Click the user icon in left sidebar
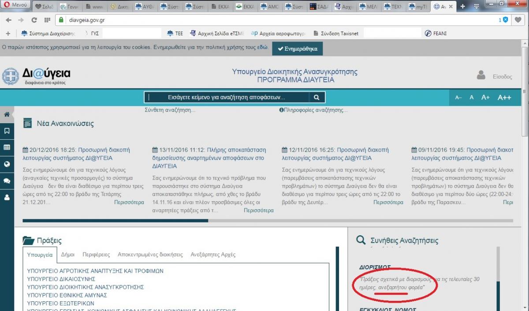The width and height of the screenshot is (529, 311). click(x=7, y=197)
